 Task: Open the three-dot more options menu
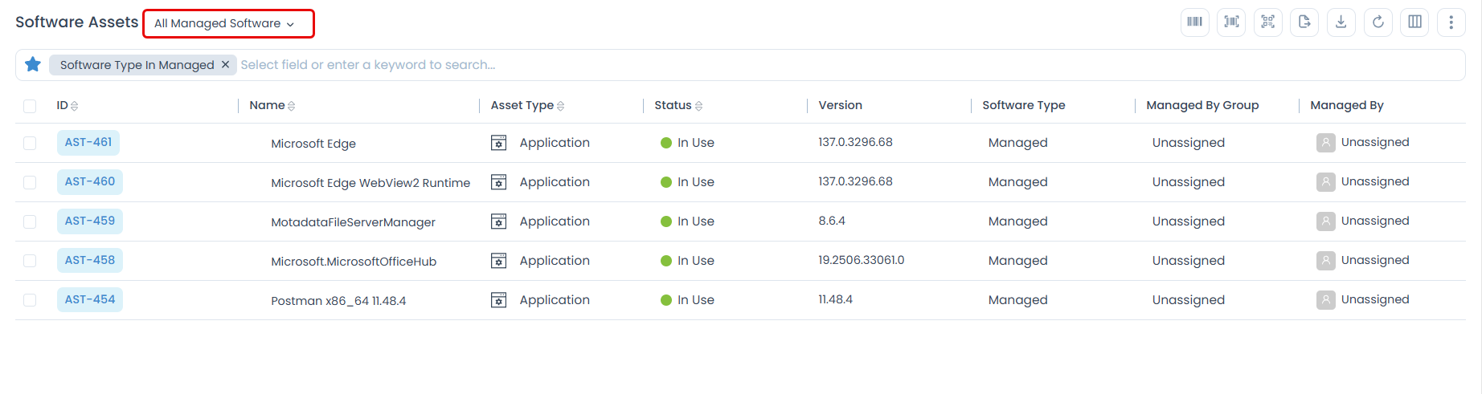tap(1451, 22)
